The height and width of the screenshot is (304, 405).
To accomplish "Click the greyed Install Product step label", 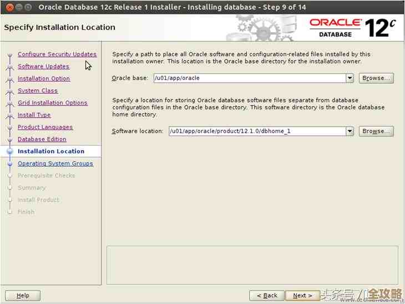I will (x=38, y=200).
